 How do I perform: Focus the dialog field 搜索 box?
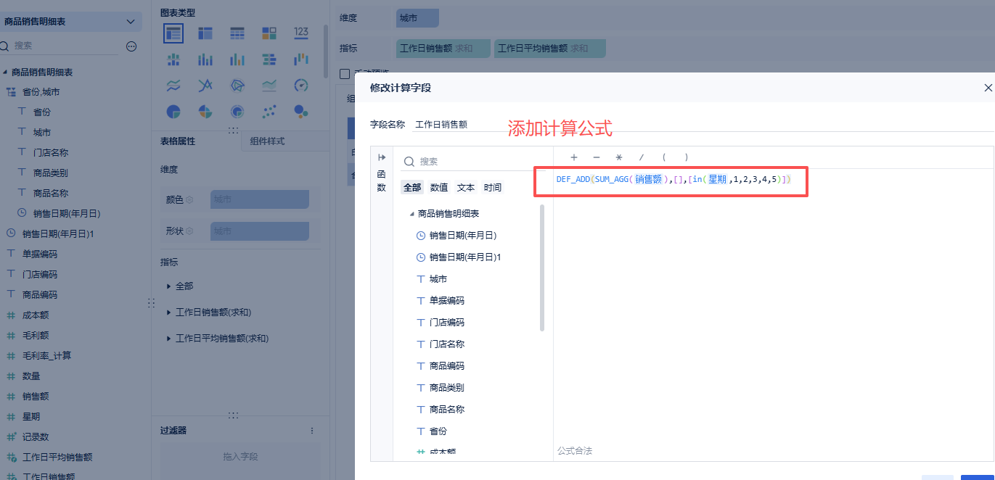coord(472,161)
